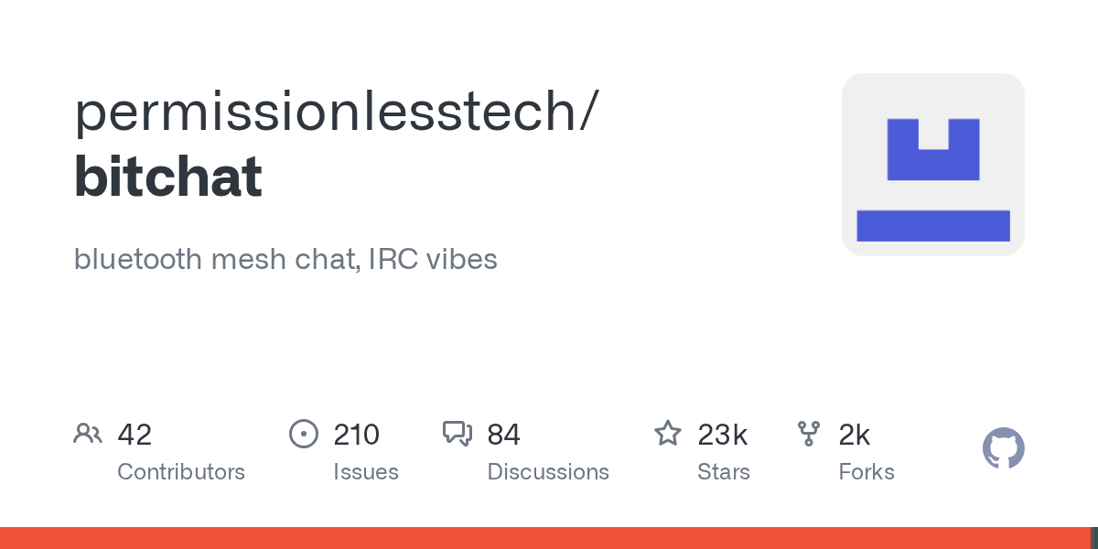Select the Stars label

click(x=724, y=472)
